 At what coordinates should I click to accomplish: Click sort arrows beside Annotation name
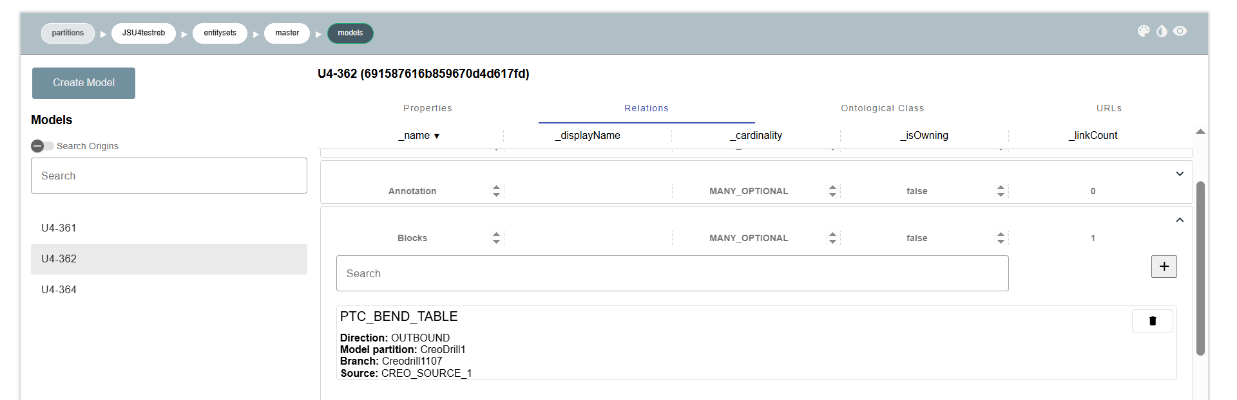point(496,191)
